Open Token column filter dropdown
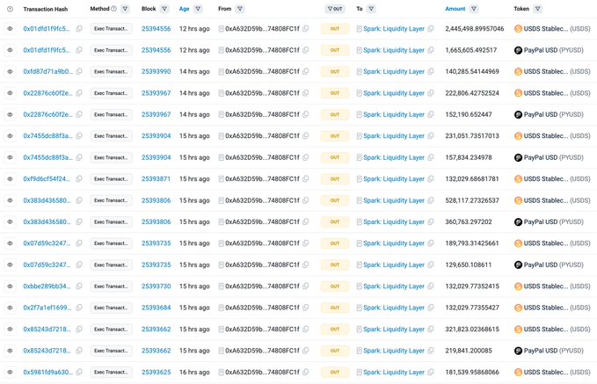This screenshot has height=384, width=597. pyautogui.click(x=537, y=9)
